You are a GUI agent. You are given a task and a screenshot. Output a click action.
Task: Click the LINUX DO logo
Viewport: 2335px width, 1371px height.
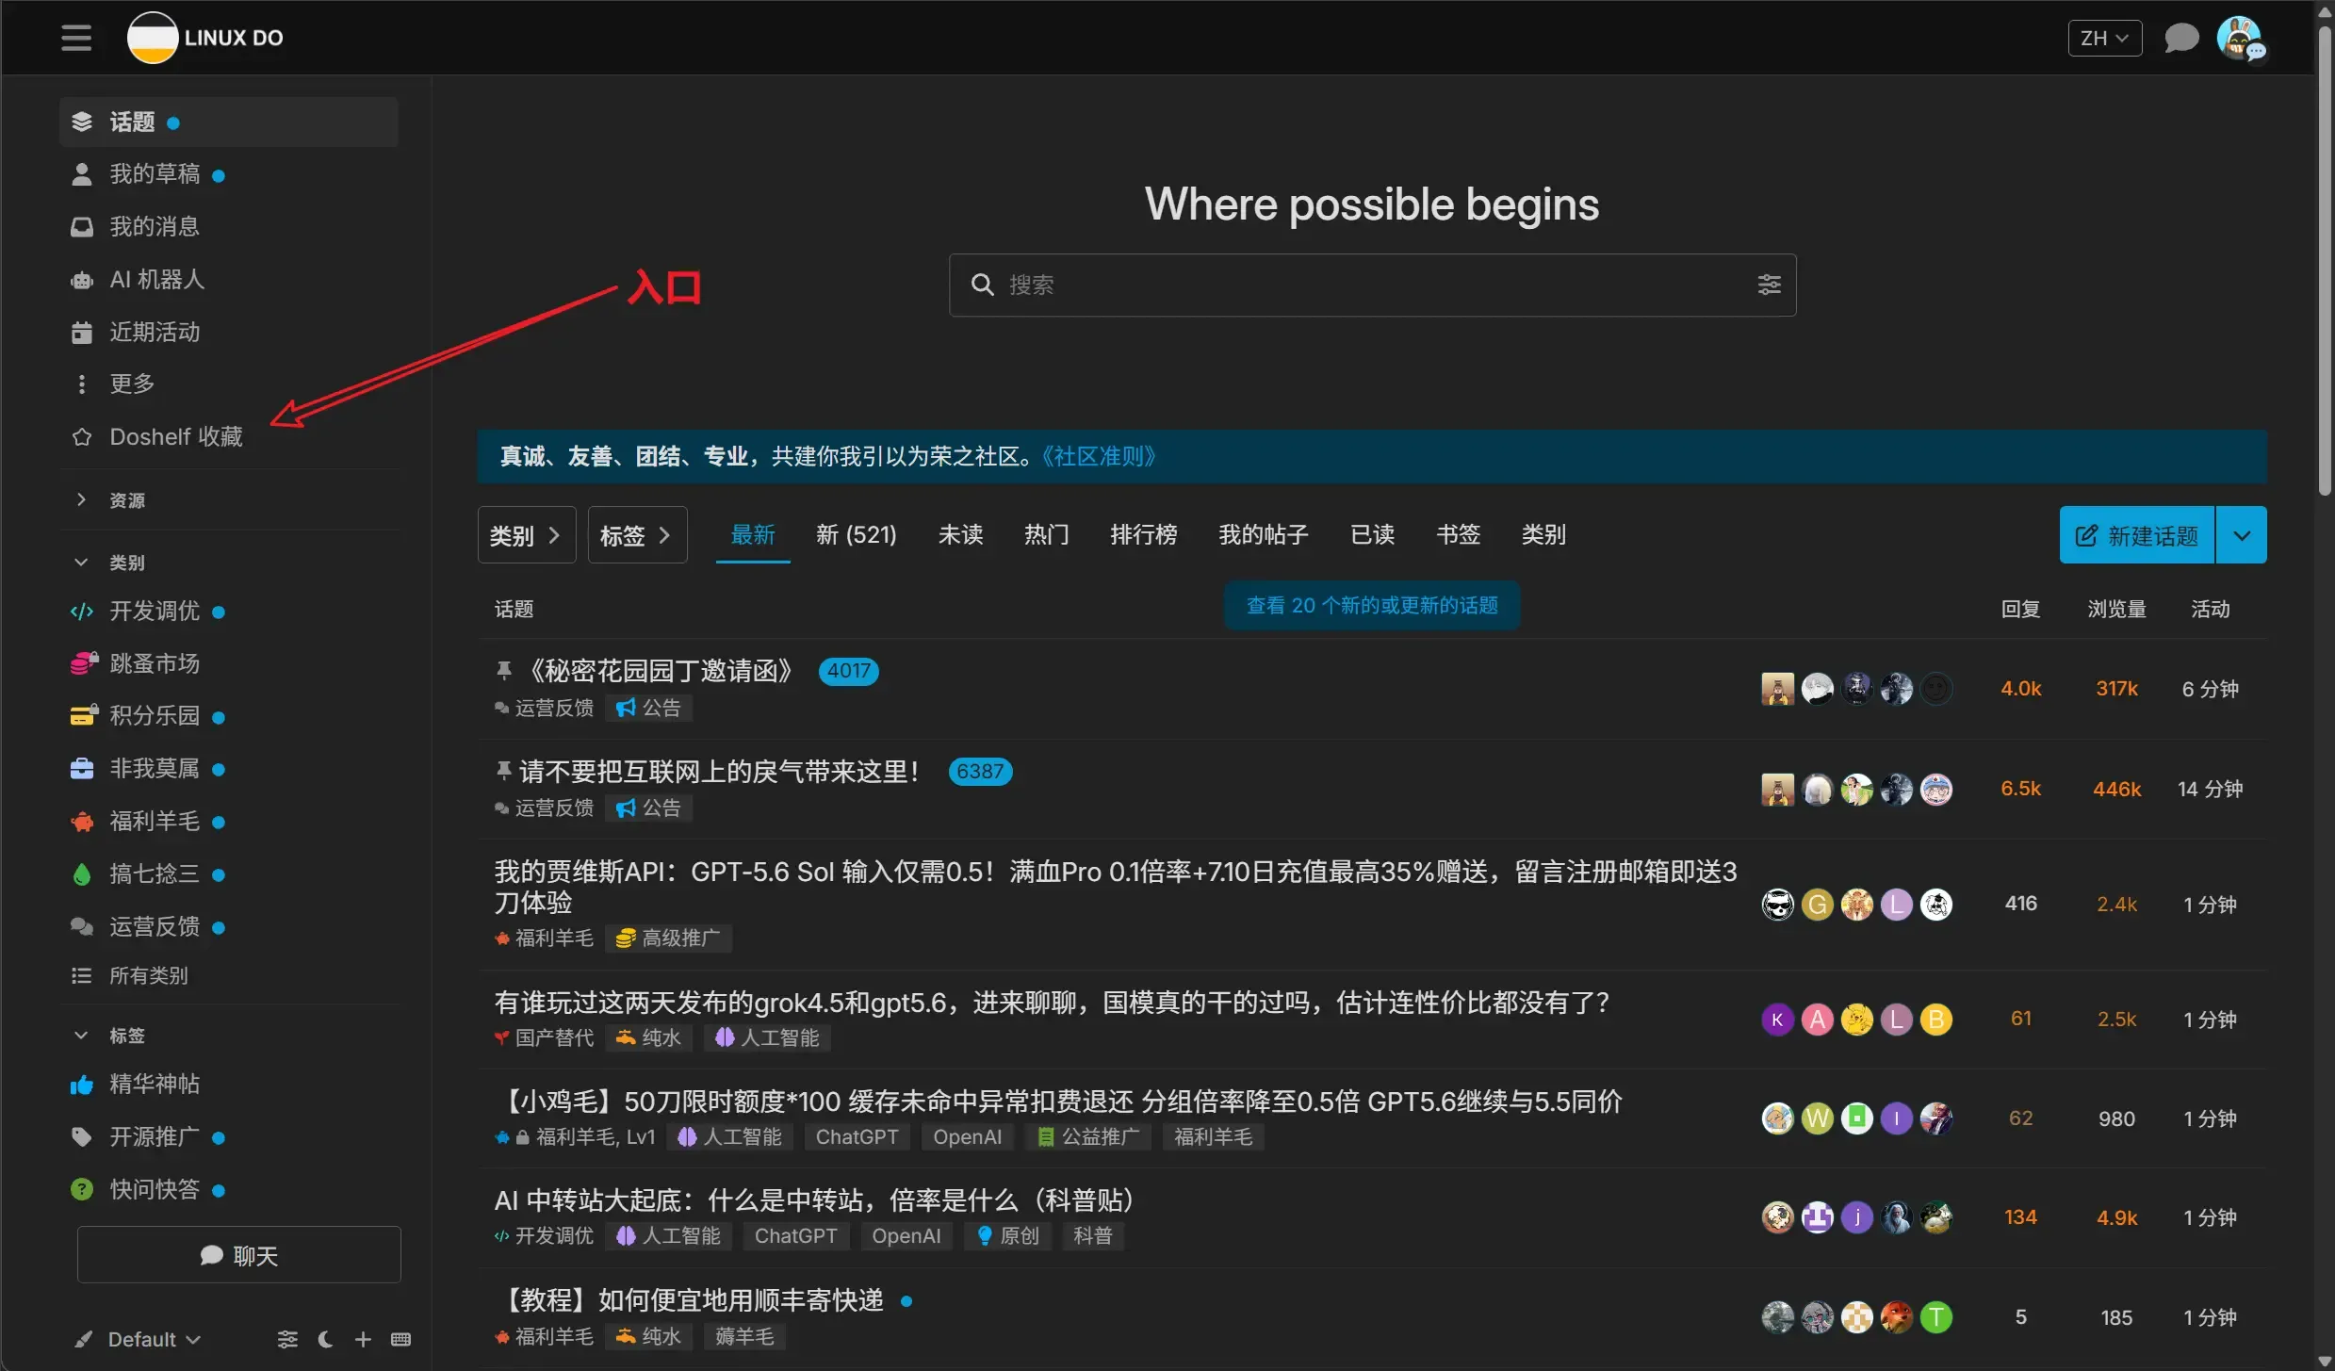tap(205, 38)
